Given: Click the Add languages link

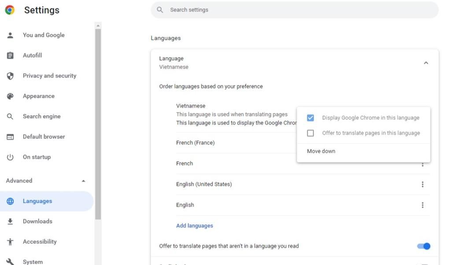Looking at the screenshot, I should (x=195, y=226).
